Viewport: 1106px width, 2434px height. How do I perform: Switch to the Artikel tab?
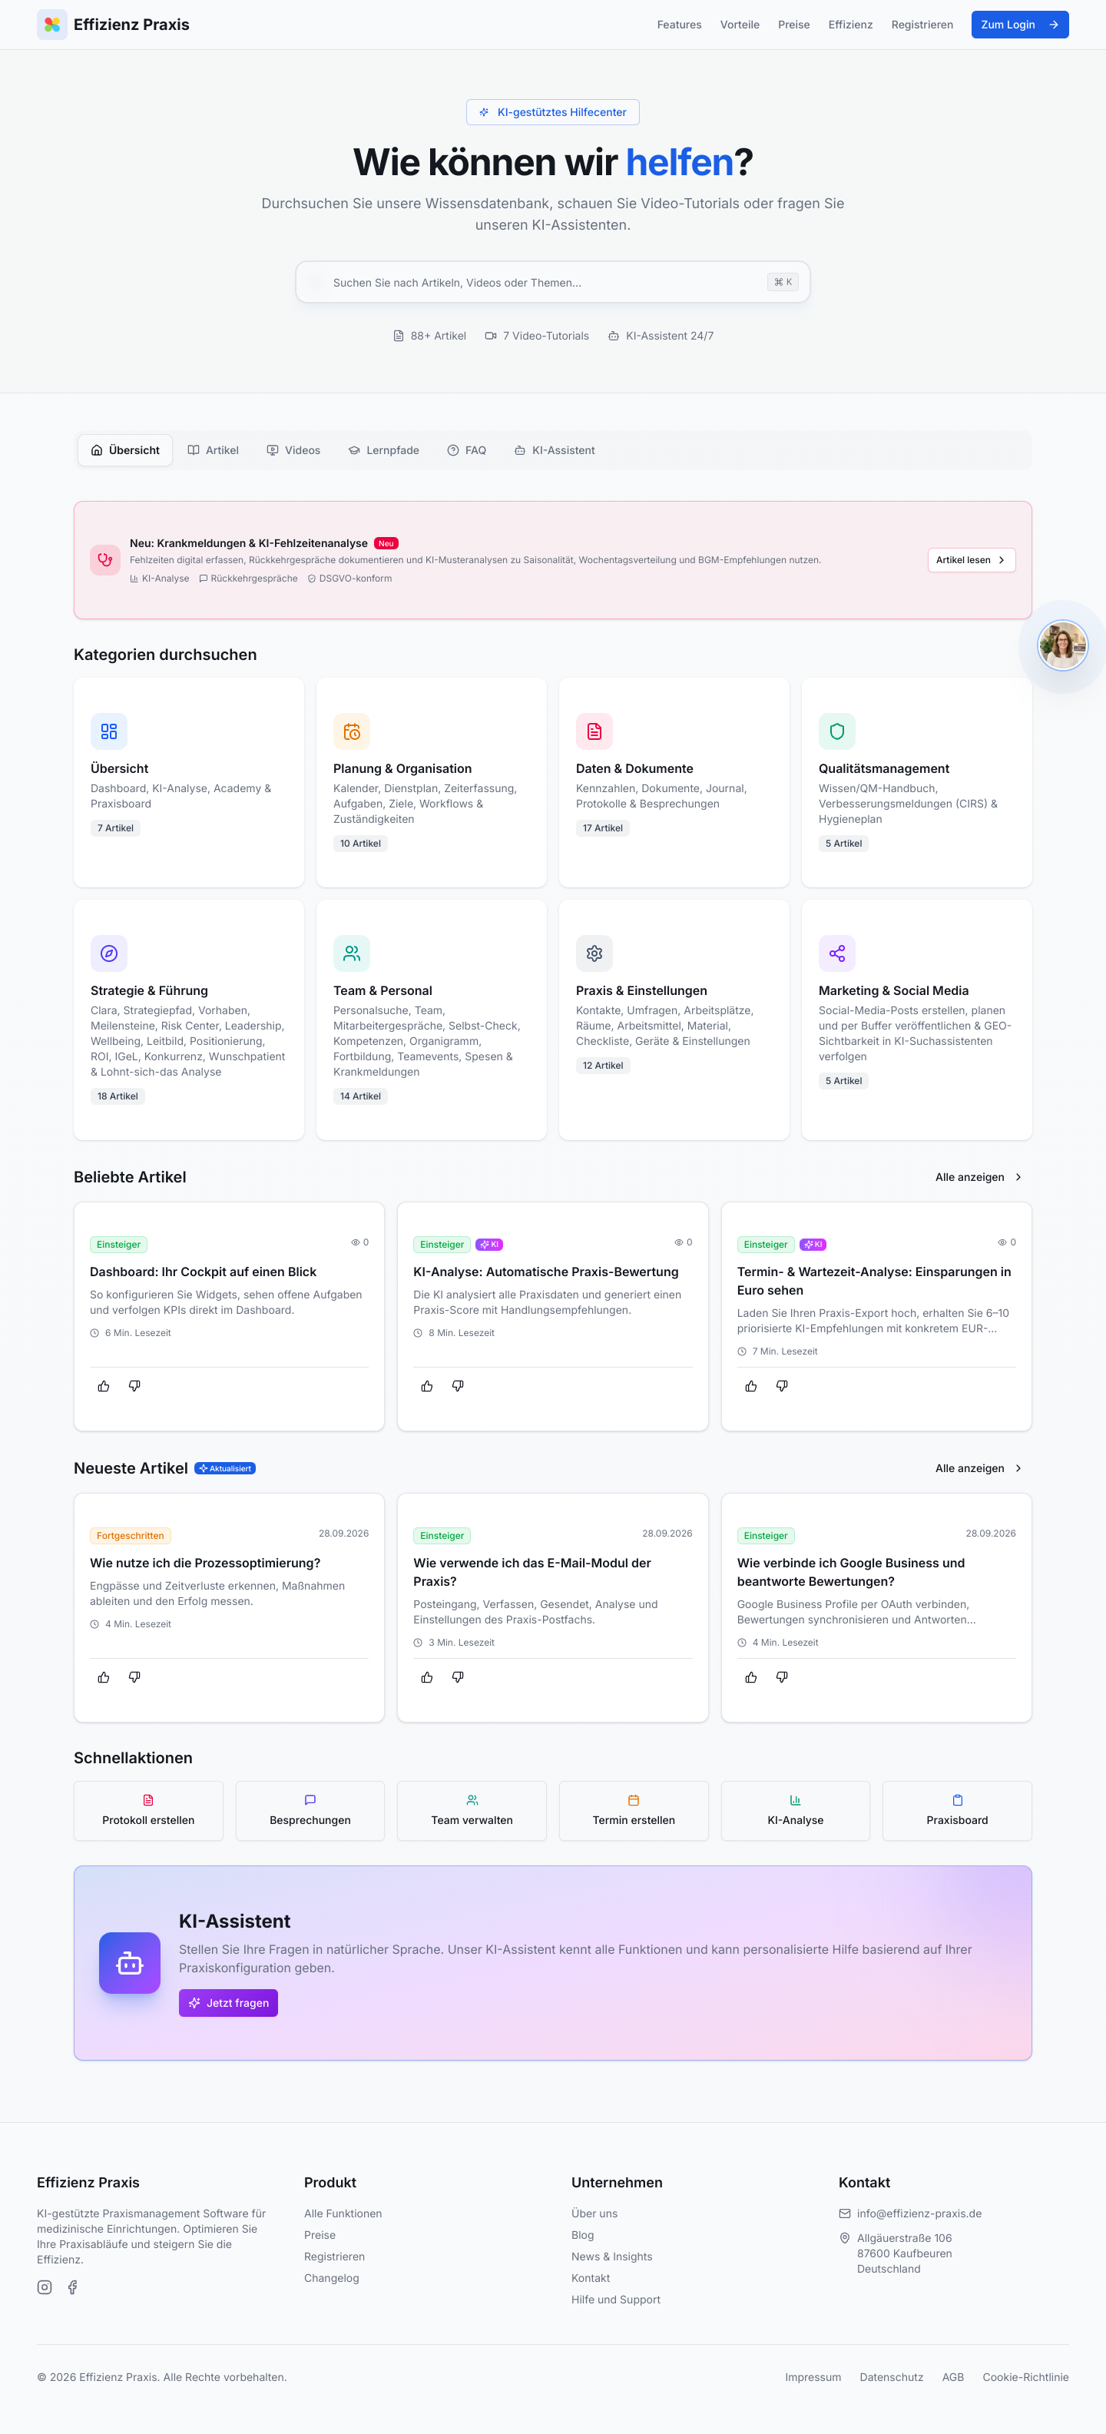click(x=214, y=451)
